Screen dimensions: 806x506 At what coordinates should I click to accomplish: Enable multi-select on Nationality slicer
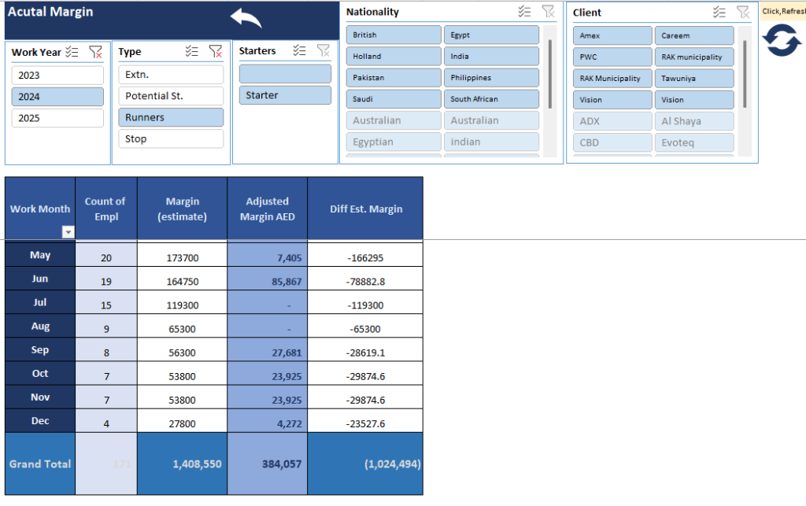pyautogui.click(x=525, y=12)
